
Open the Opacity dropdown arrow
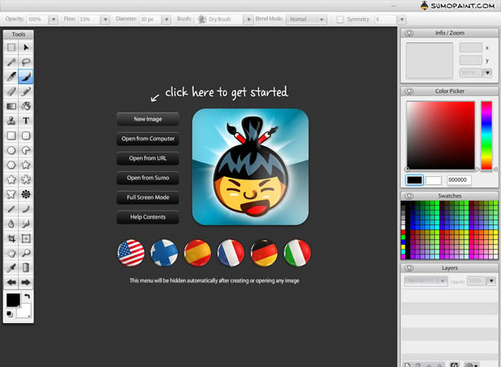(54, 20)
